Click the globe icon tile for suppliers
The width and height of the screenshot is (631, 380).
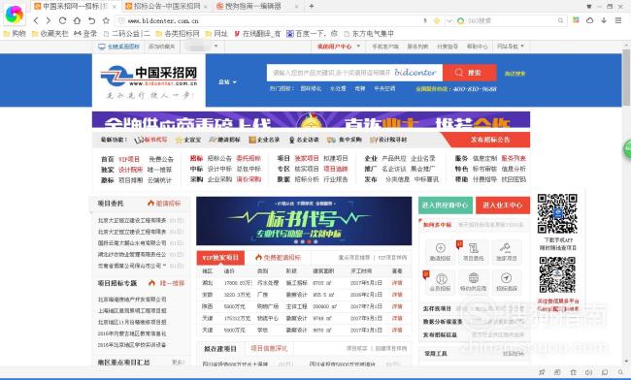[x=474, y=282]
